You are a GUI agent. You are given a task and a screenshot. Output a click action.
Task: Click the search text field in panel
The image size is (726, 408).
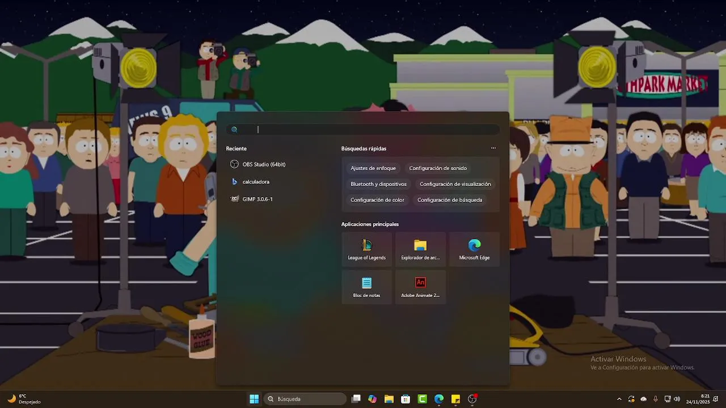pyautogui.click(x=363, y=130)
